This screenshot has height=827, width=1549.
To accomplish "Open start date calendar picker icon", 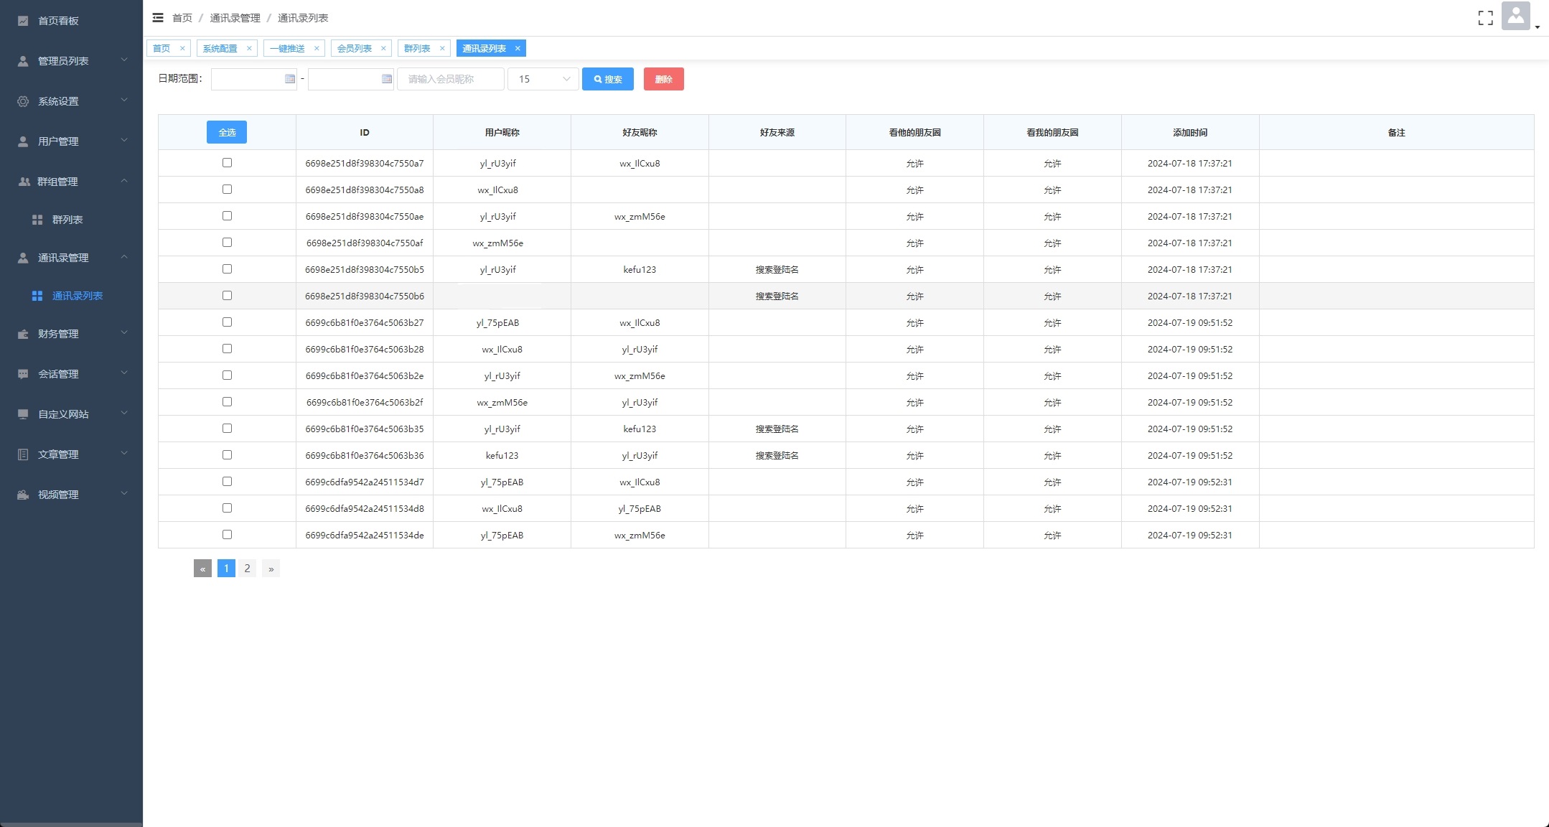I will click(x=290, y=79).
